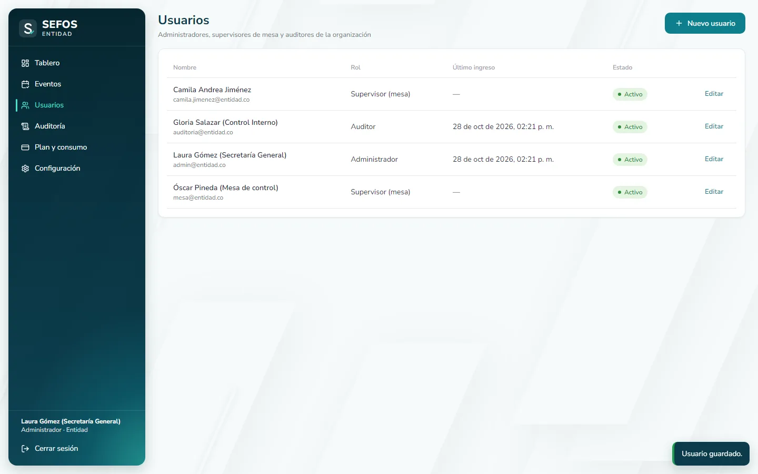The image size is (758, 474).
Task: Open the Eventos section
Action: [77, 84]
